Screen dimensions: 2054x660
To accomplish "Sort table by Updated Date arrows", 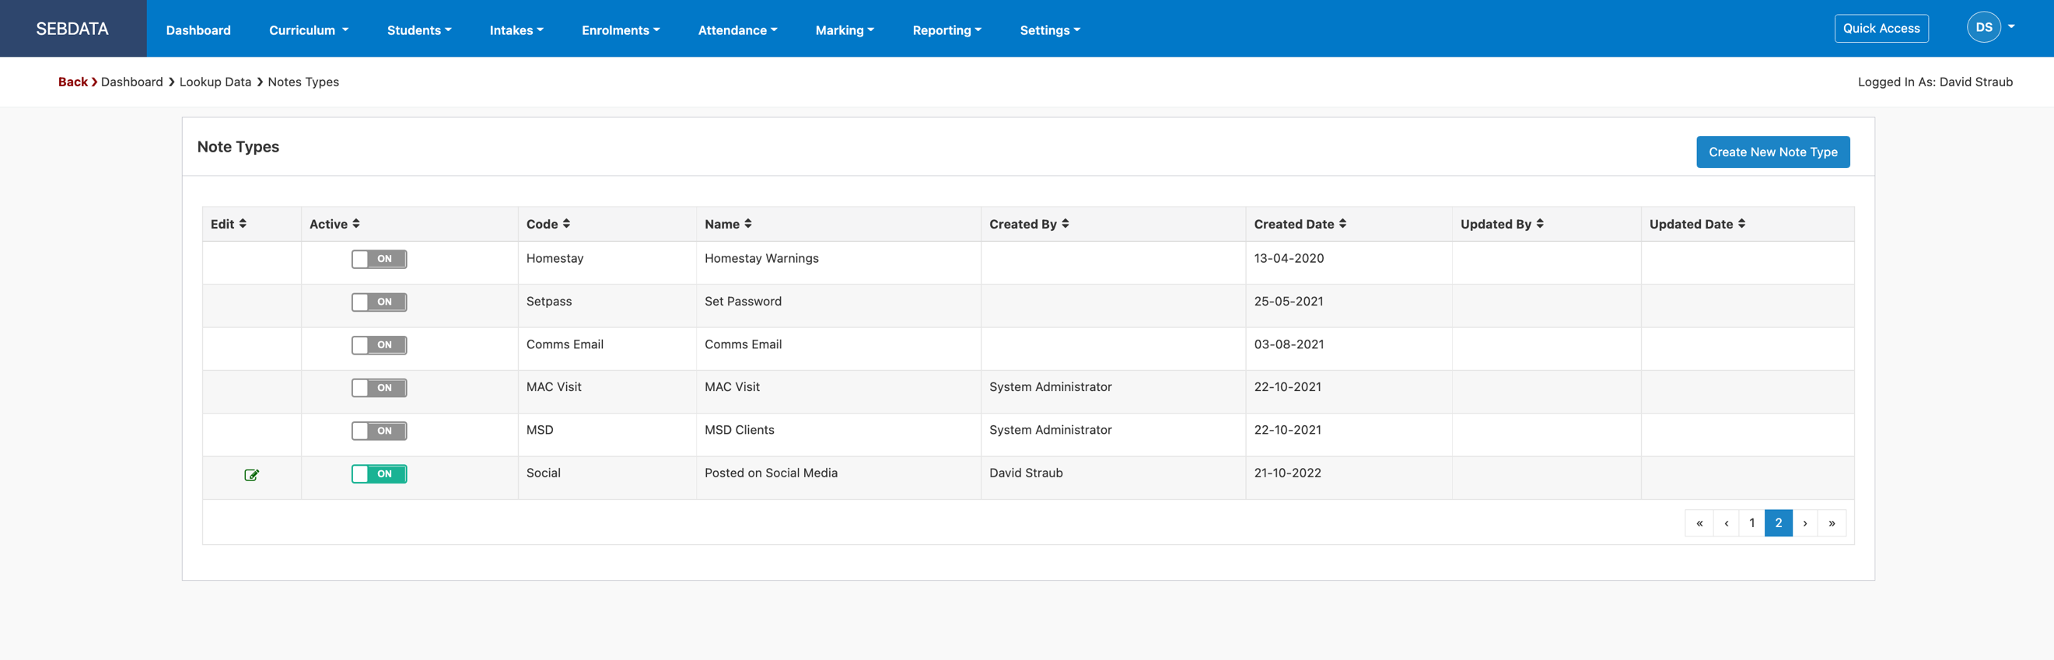I will (1741, 224).
